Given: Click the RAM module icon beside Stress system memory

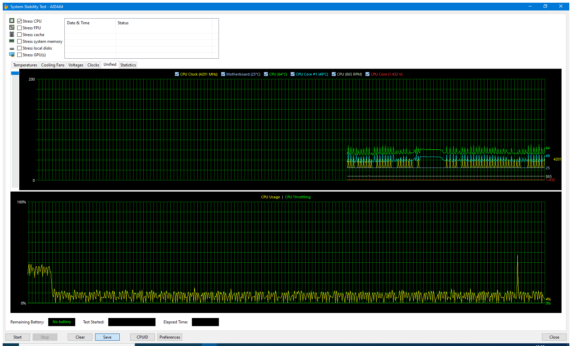Looking at the screenshot, I should pos(12,41).
